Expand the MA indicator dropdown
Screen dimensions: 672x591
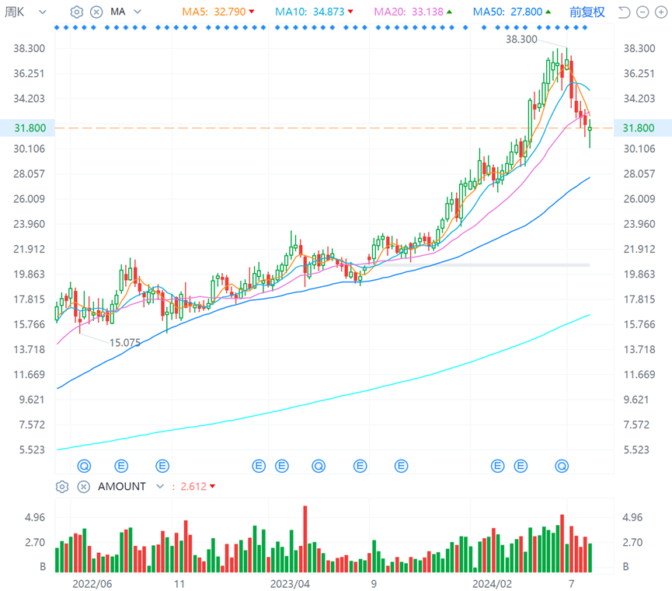126,12
